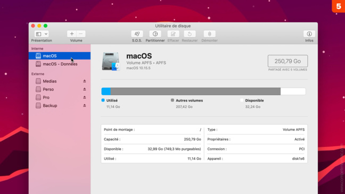Click the '207,42 Go' Autres volumes value
345x194 pixels.
184,107
